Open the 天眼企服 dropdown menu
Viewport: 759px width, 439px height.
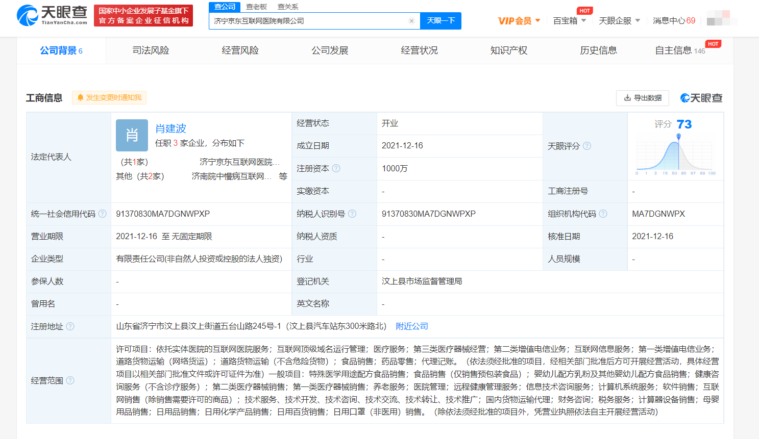pos(619,21)
